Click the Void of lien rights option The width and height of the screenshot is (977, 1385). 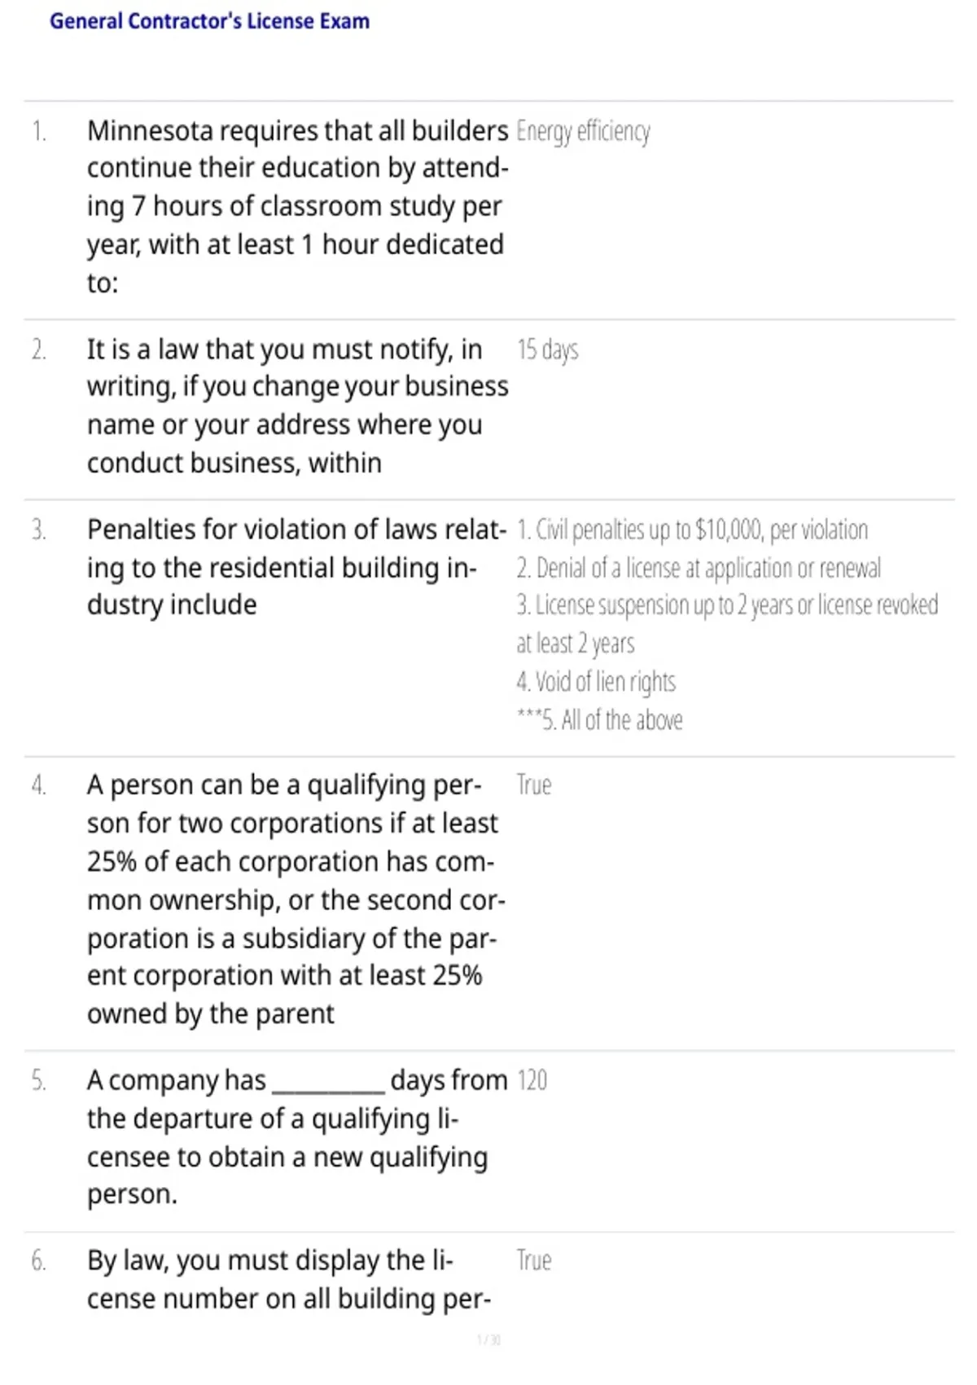(x=596, y=681)
